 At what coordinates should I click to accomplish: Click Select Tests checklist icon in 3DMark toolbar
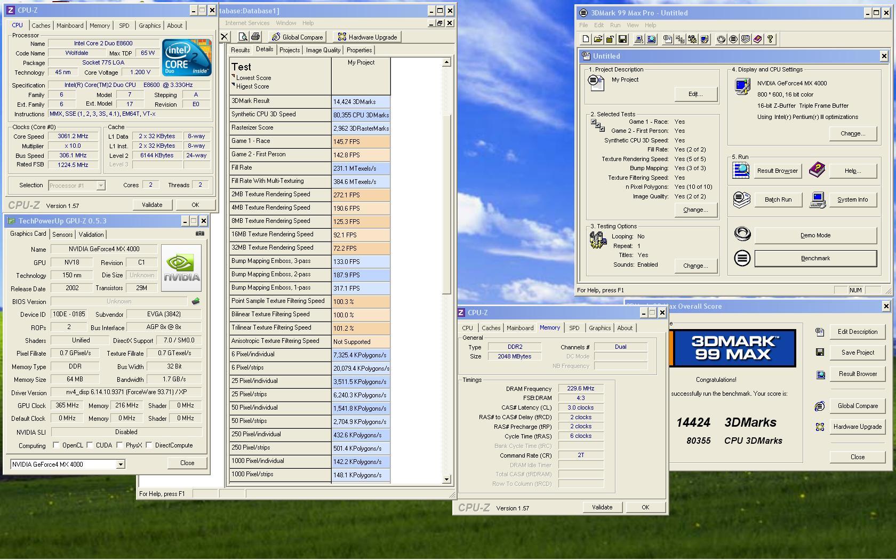[x=679, y=39]
